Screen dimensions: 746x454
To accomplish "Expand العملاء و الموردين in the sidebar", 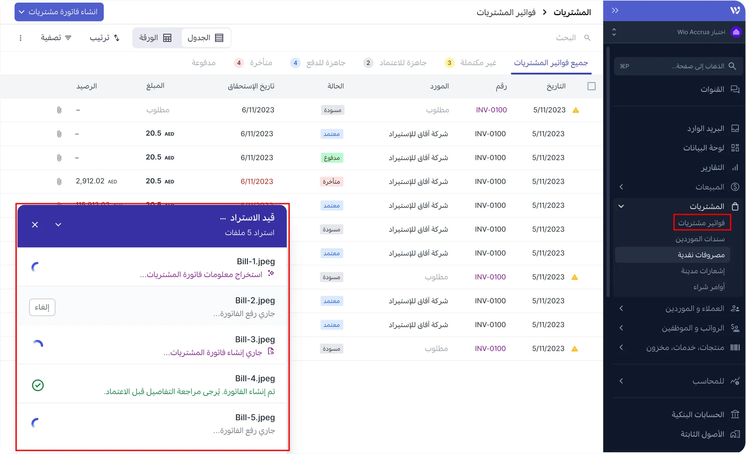I will (621, 308).
